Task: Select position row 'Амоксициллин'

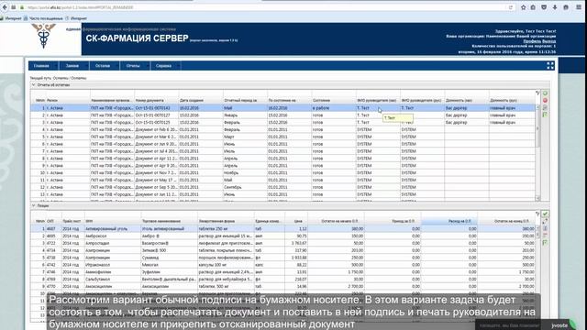Action: point(283,286)
